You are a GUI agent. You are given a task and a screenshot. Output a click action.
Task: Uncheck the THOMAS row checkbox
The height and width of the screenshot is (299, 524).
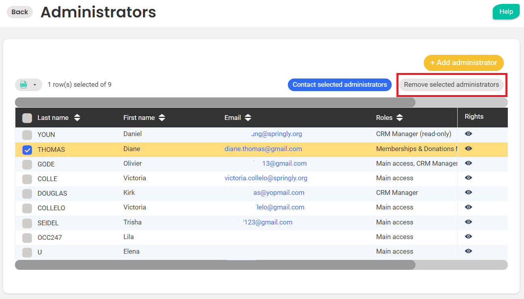click(27, 150)
